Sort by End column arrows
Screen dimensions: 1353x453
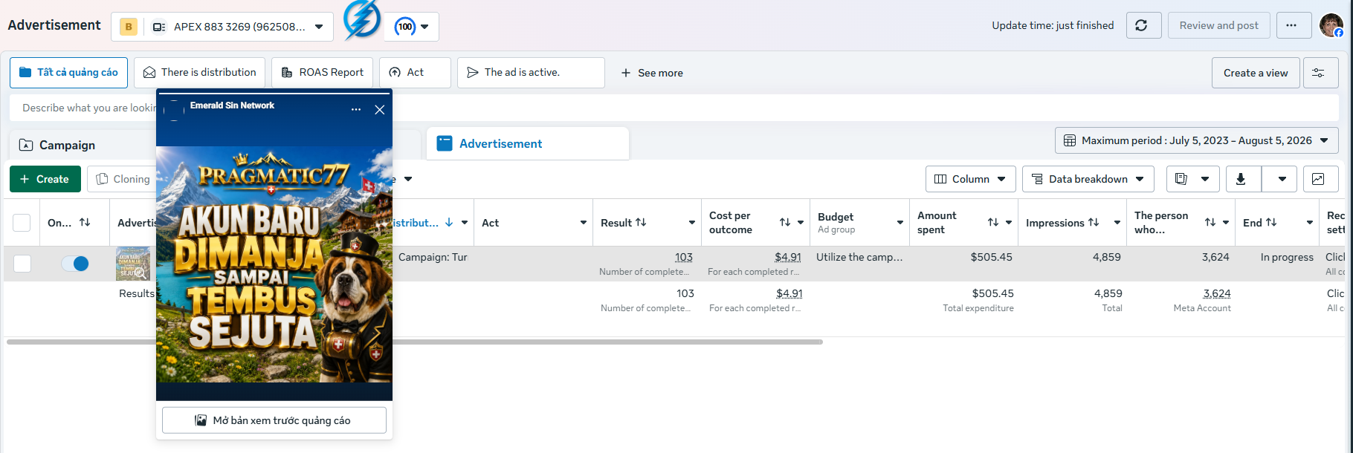click(1271, 222)
